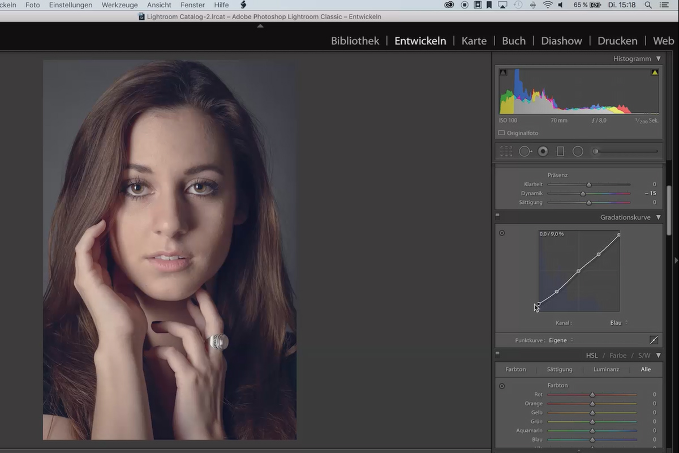Click the Aquamarin Farbton slider handle
679x453 pixels.
[592, 431]
